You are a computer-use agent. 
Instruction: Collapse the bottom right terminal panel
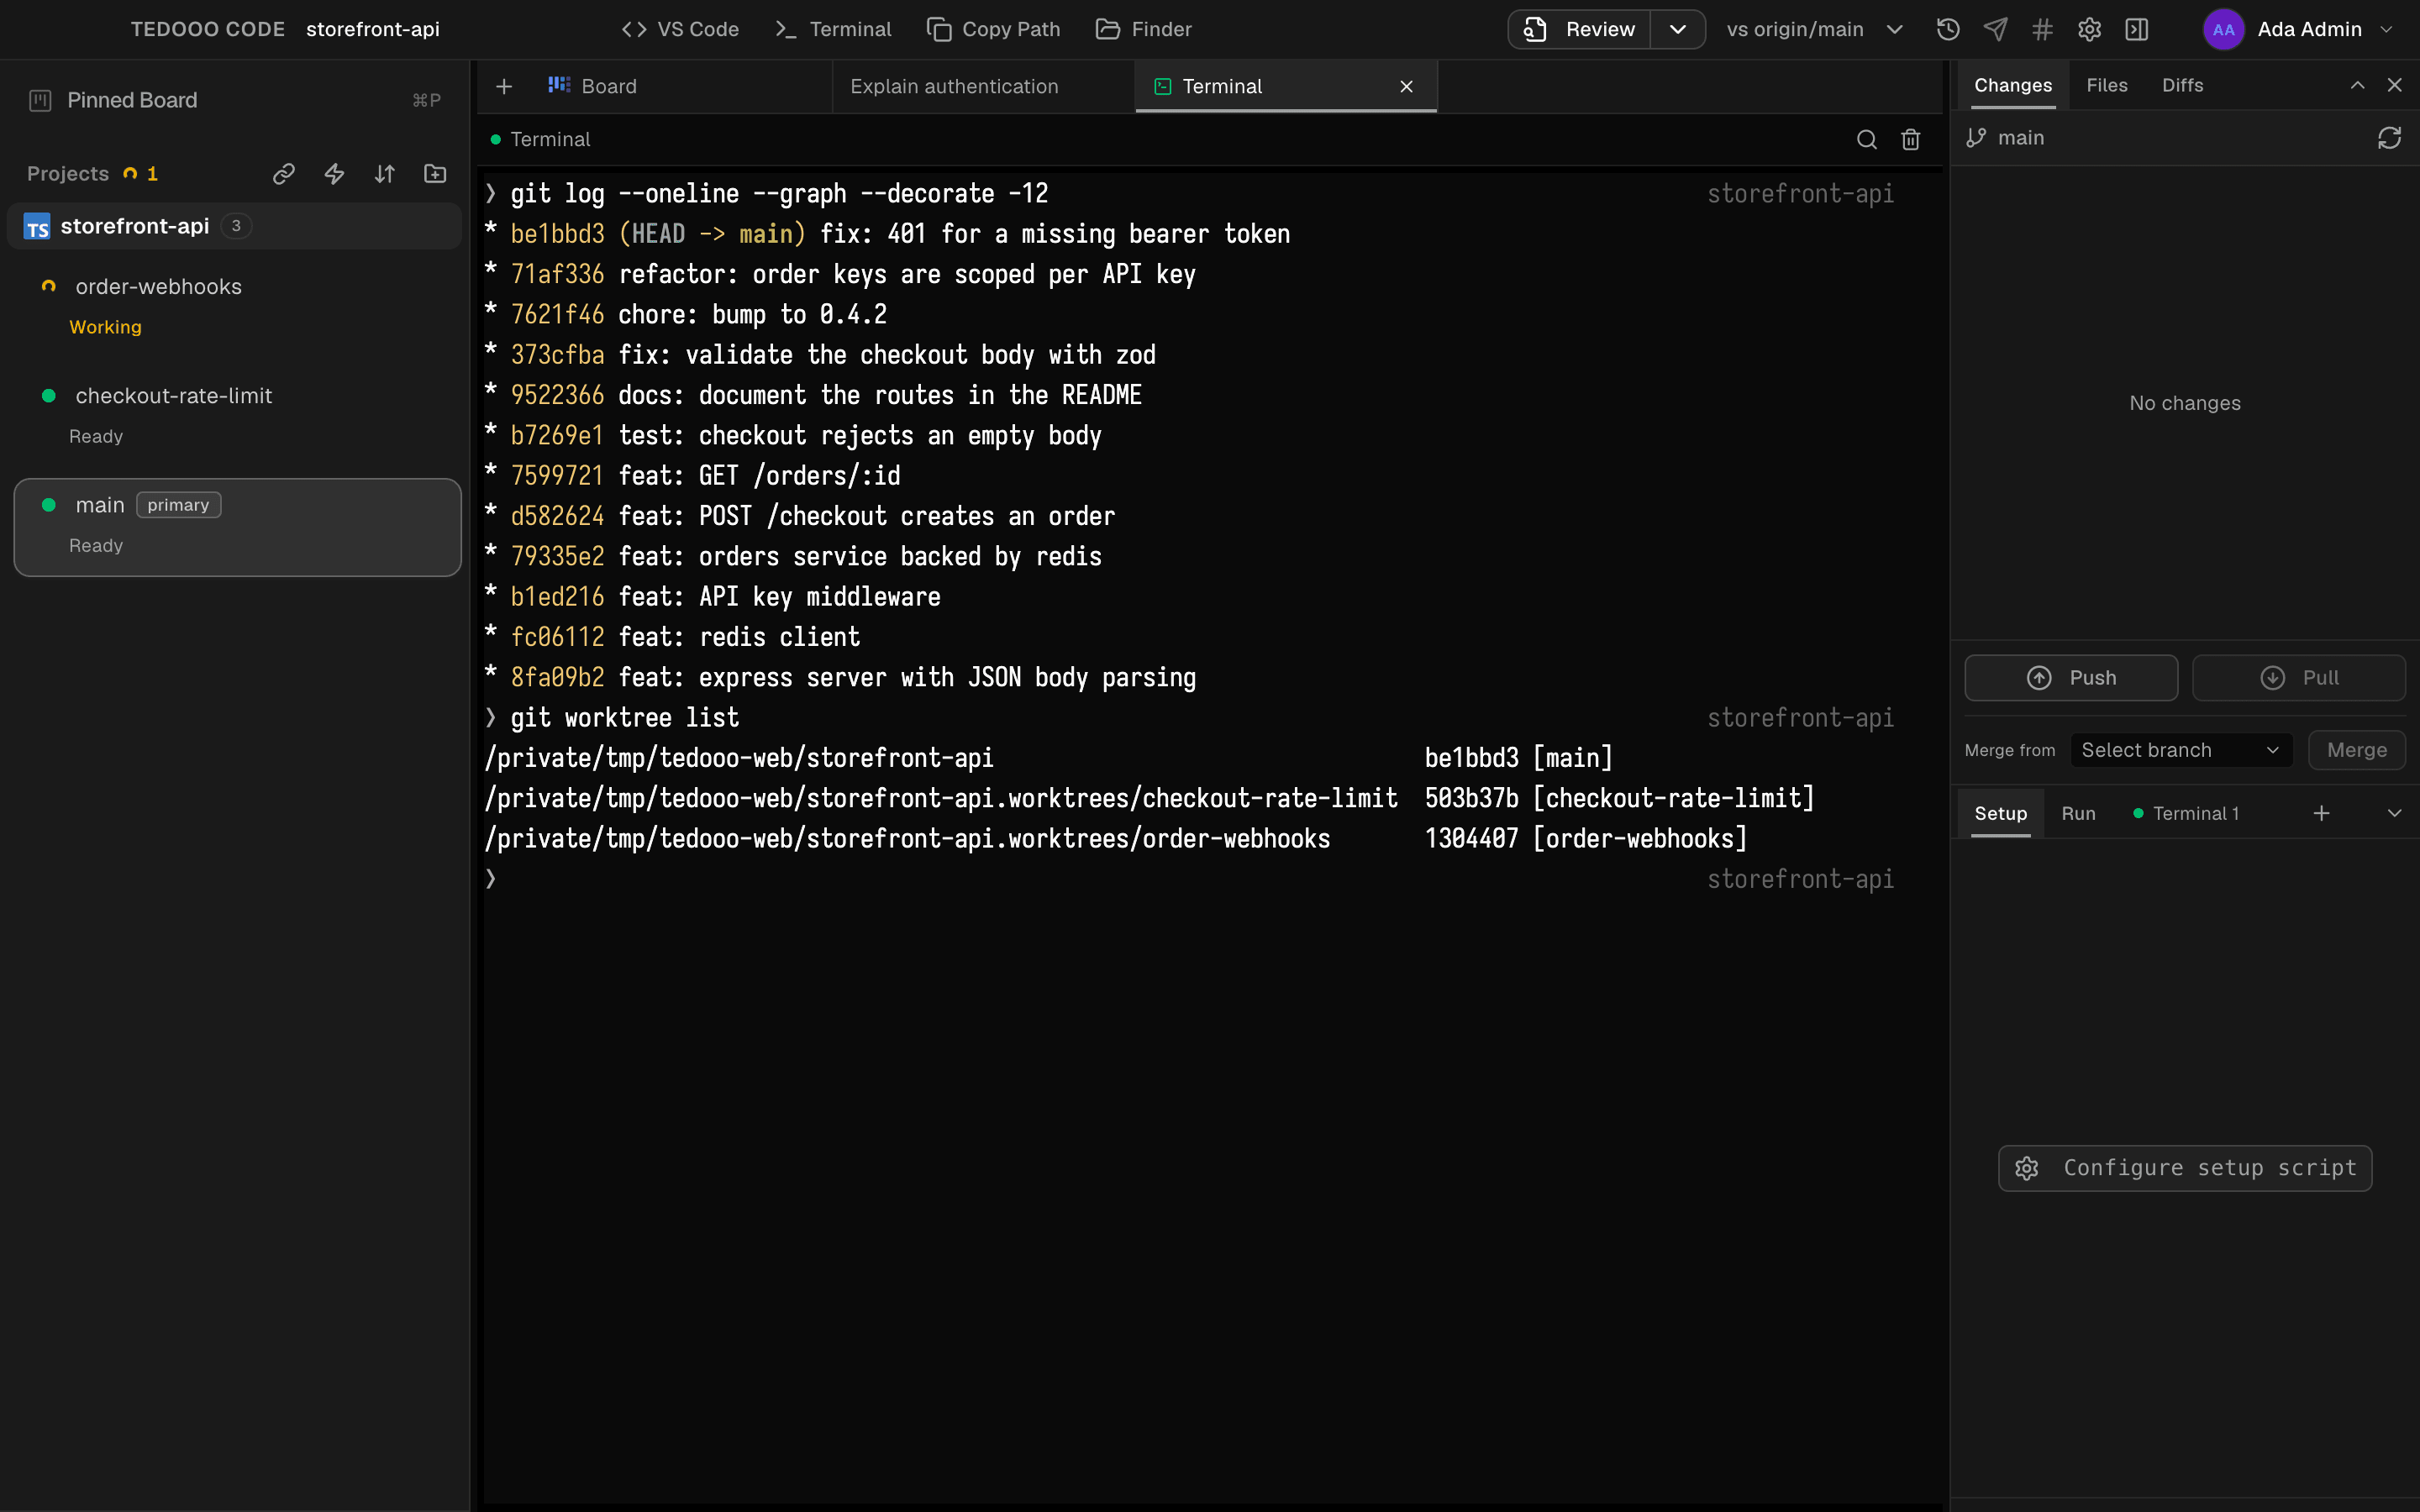pos(2394,814)
